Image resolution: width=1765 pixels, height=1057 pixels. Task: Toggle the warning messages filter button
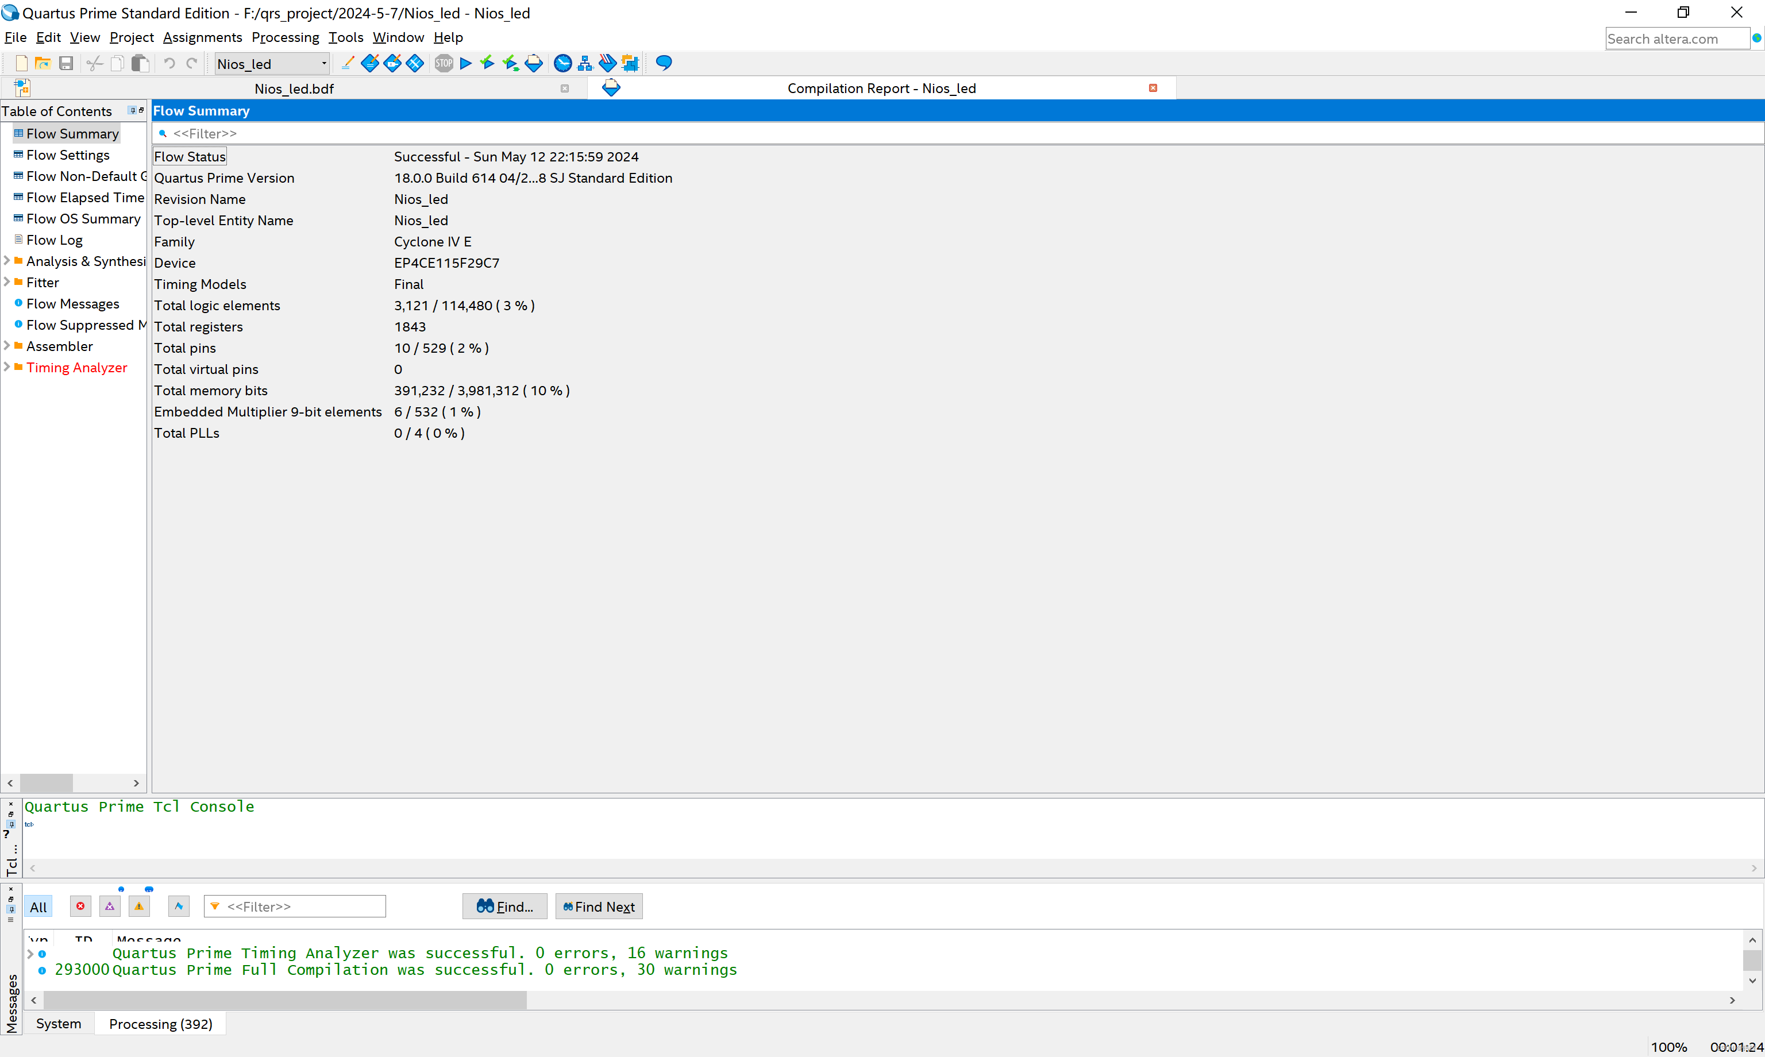tap(139, 906)
